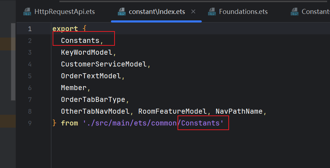Close the constant\Index.ets tab
The height and width of the screenshot is (168, 330).
coord(193,12)
